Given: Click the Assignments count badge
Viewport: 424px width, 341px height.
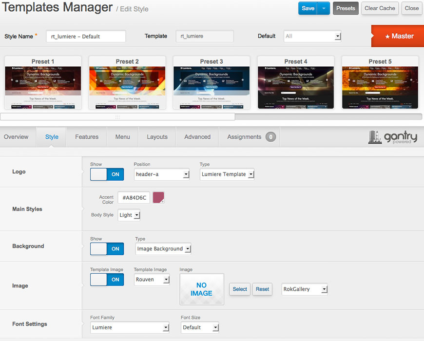Looking at the screenshot, I should (x=271, y=137).
